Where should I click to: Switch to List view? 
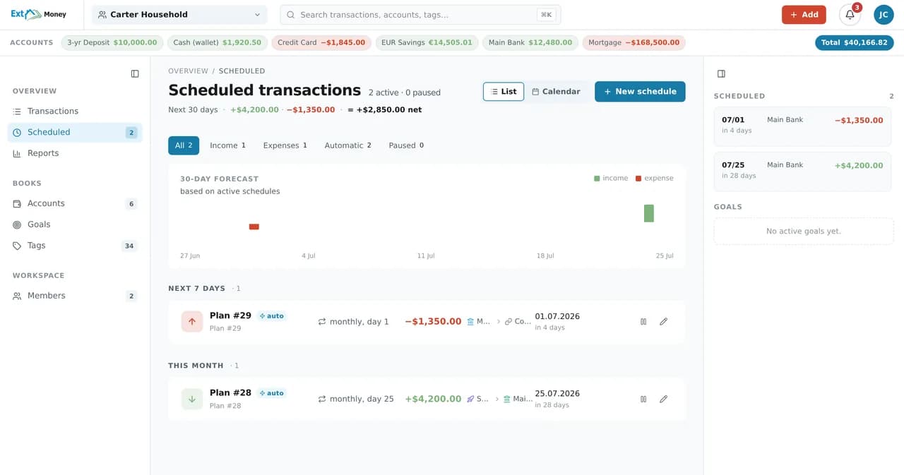(504, 92)
